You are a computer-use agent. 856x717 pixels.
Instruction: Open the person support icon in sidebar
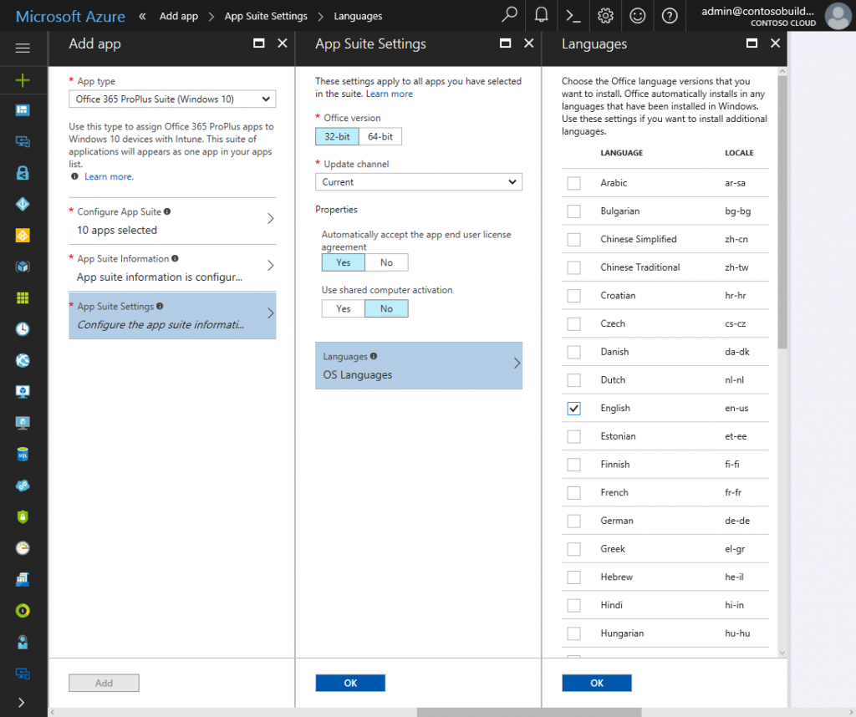point(23,642)
